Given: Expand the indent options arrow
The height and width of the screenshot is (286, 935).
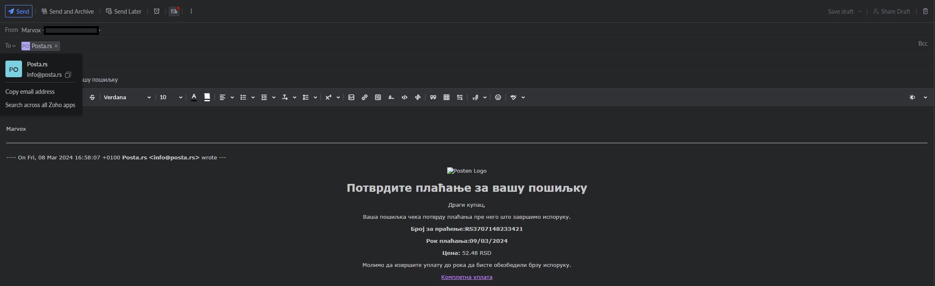Looking at the screenshot, I should [274, 98].
